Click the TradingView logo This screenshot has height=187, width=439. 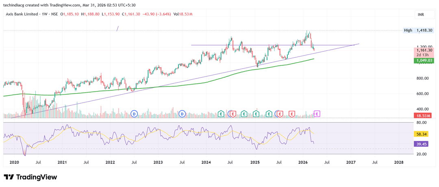[31, 177]
